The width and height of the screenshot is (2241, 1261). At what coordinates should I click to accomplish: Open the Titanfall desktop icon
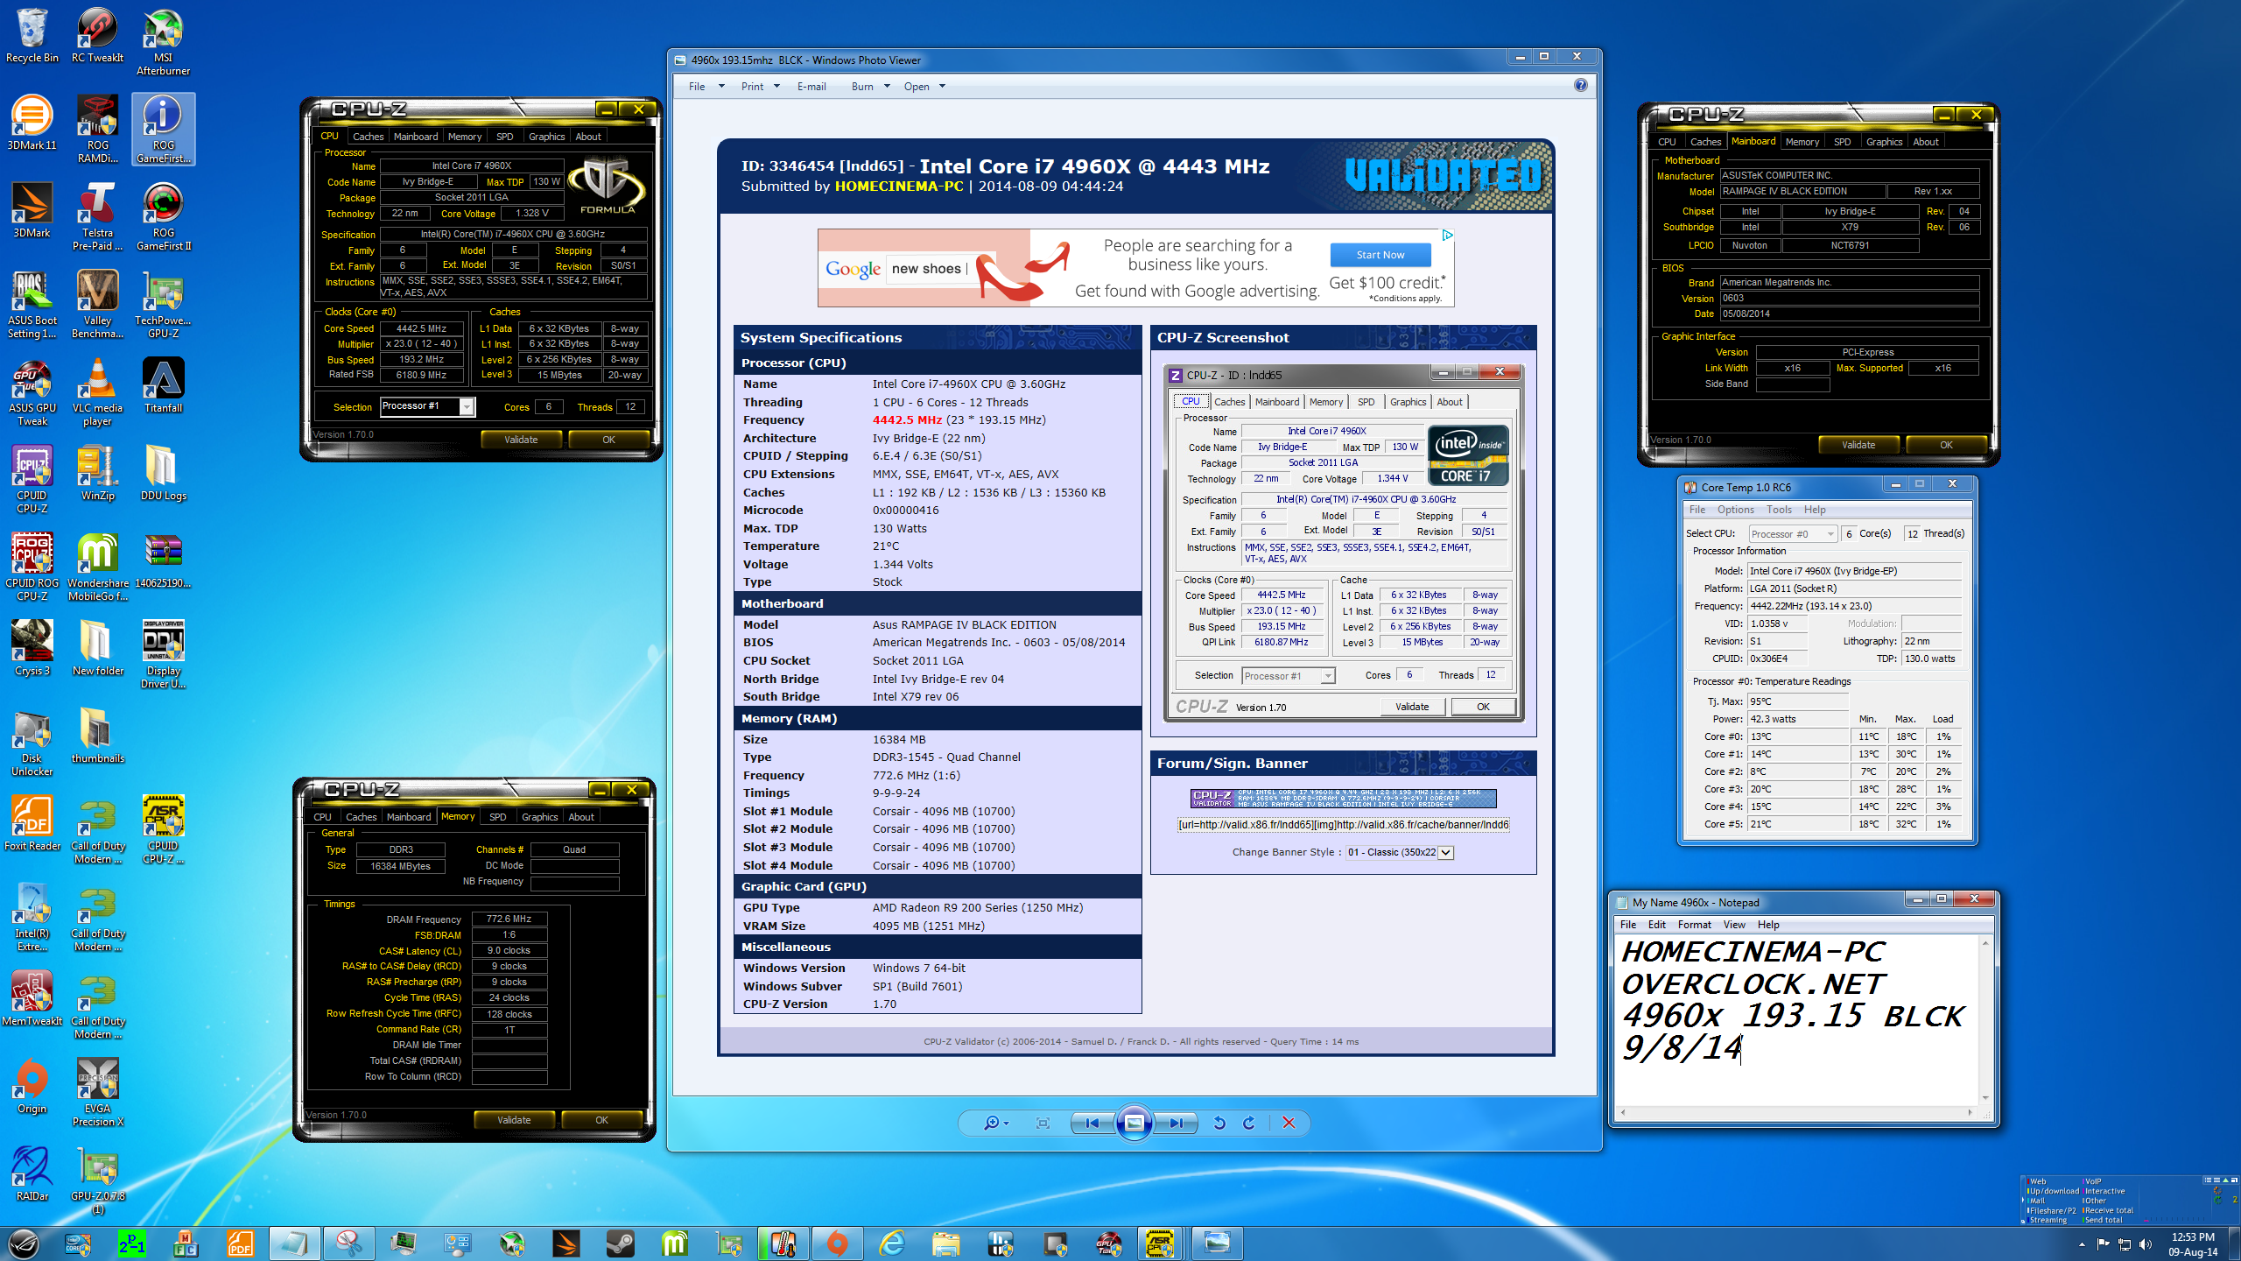(x=163, y=385)
